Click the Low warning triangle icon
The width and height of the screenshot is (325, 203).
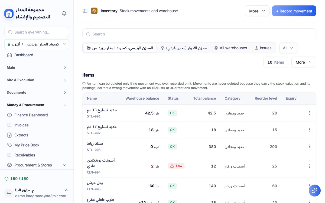pos(172,166)
